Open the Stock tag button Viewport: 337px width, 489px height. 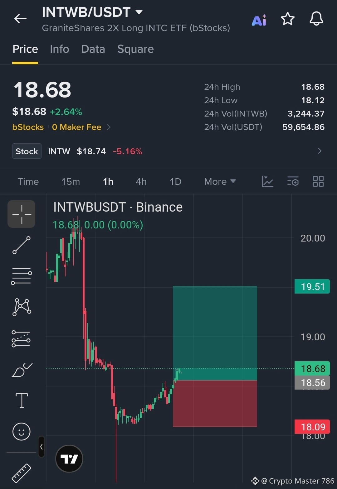pos(27,151)
